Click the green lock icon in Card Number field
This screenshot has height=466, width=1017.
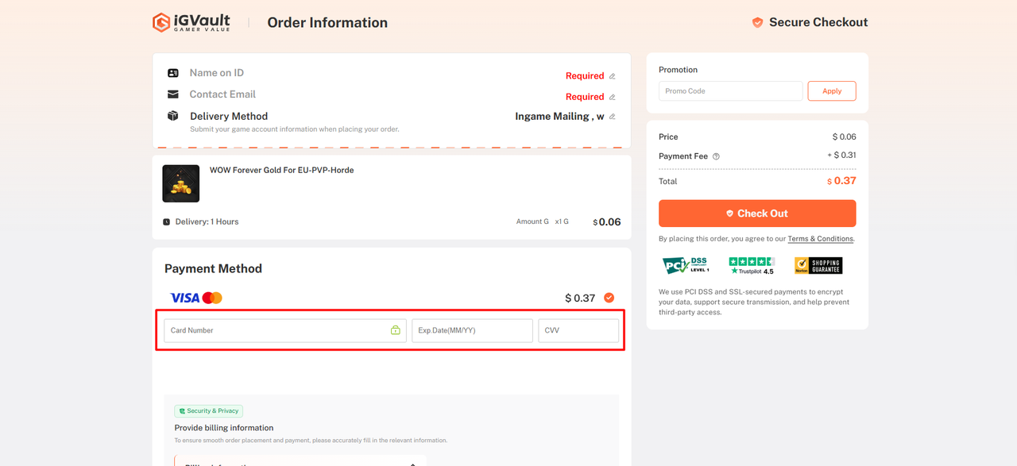pos(396,330)
